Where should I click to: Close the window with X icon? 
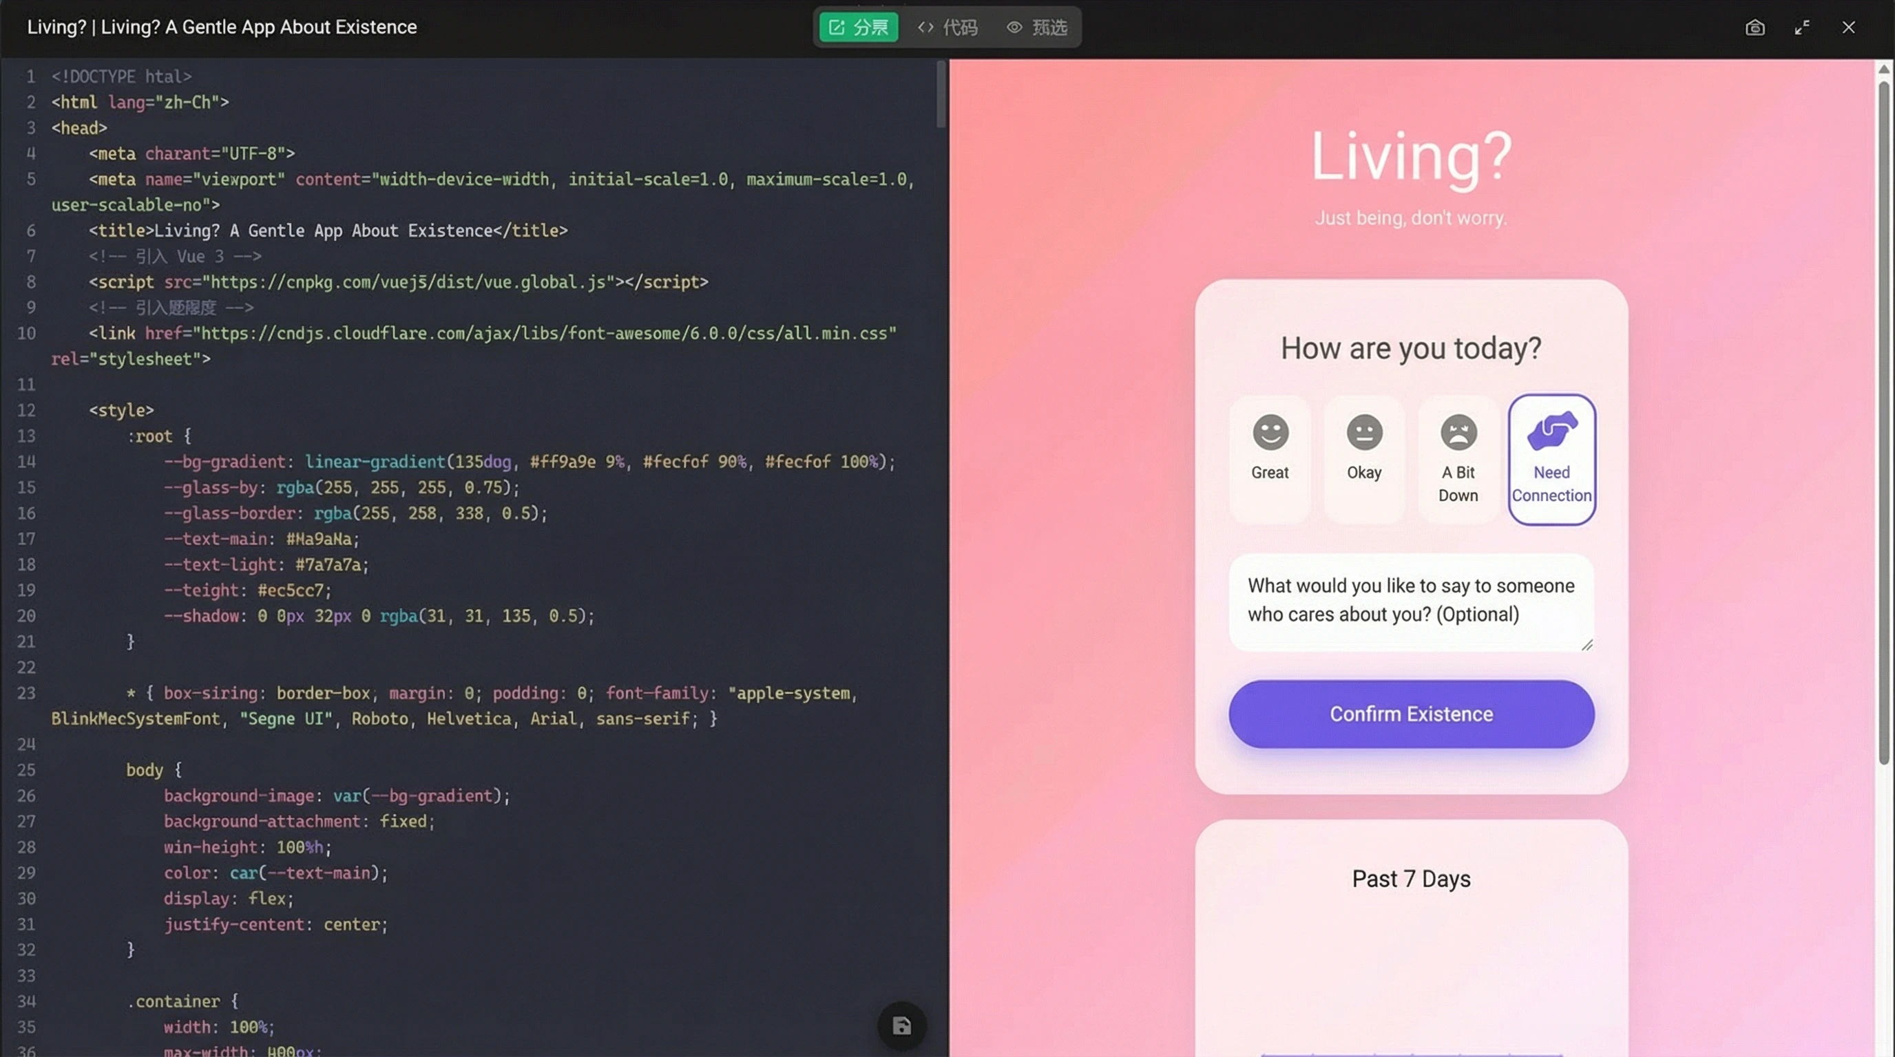[1849, 28]
